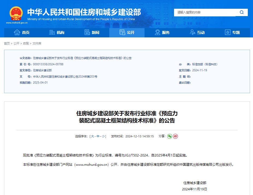253x195 pixels.
Task: Open the 新闻 navigation menu item
Action: tap(95, 32)
